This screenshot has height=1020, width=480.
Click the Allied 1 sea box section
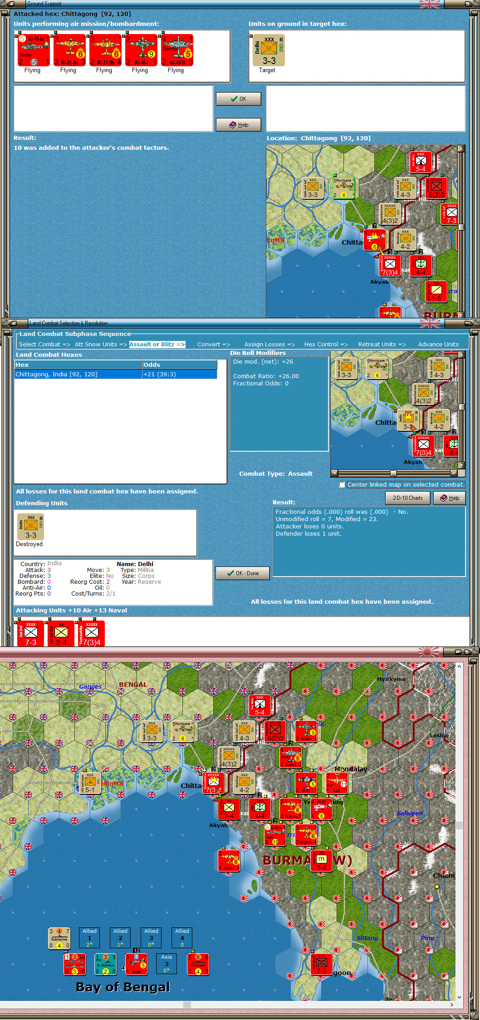point(89,938)
